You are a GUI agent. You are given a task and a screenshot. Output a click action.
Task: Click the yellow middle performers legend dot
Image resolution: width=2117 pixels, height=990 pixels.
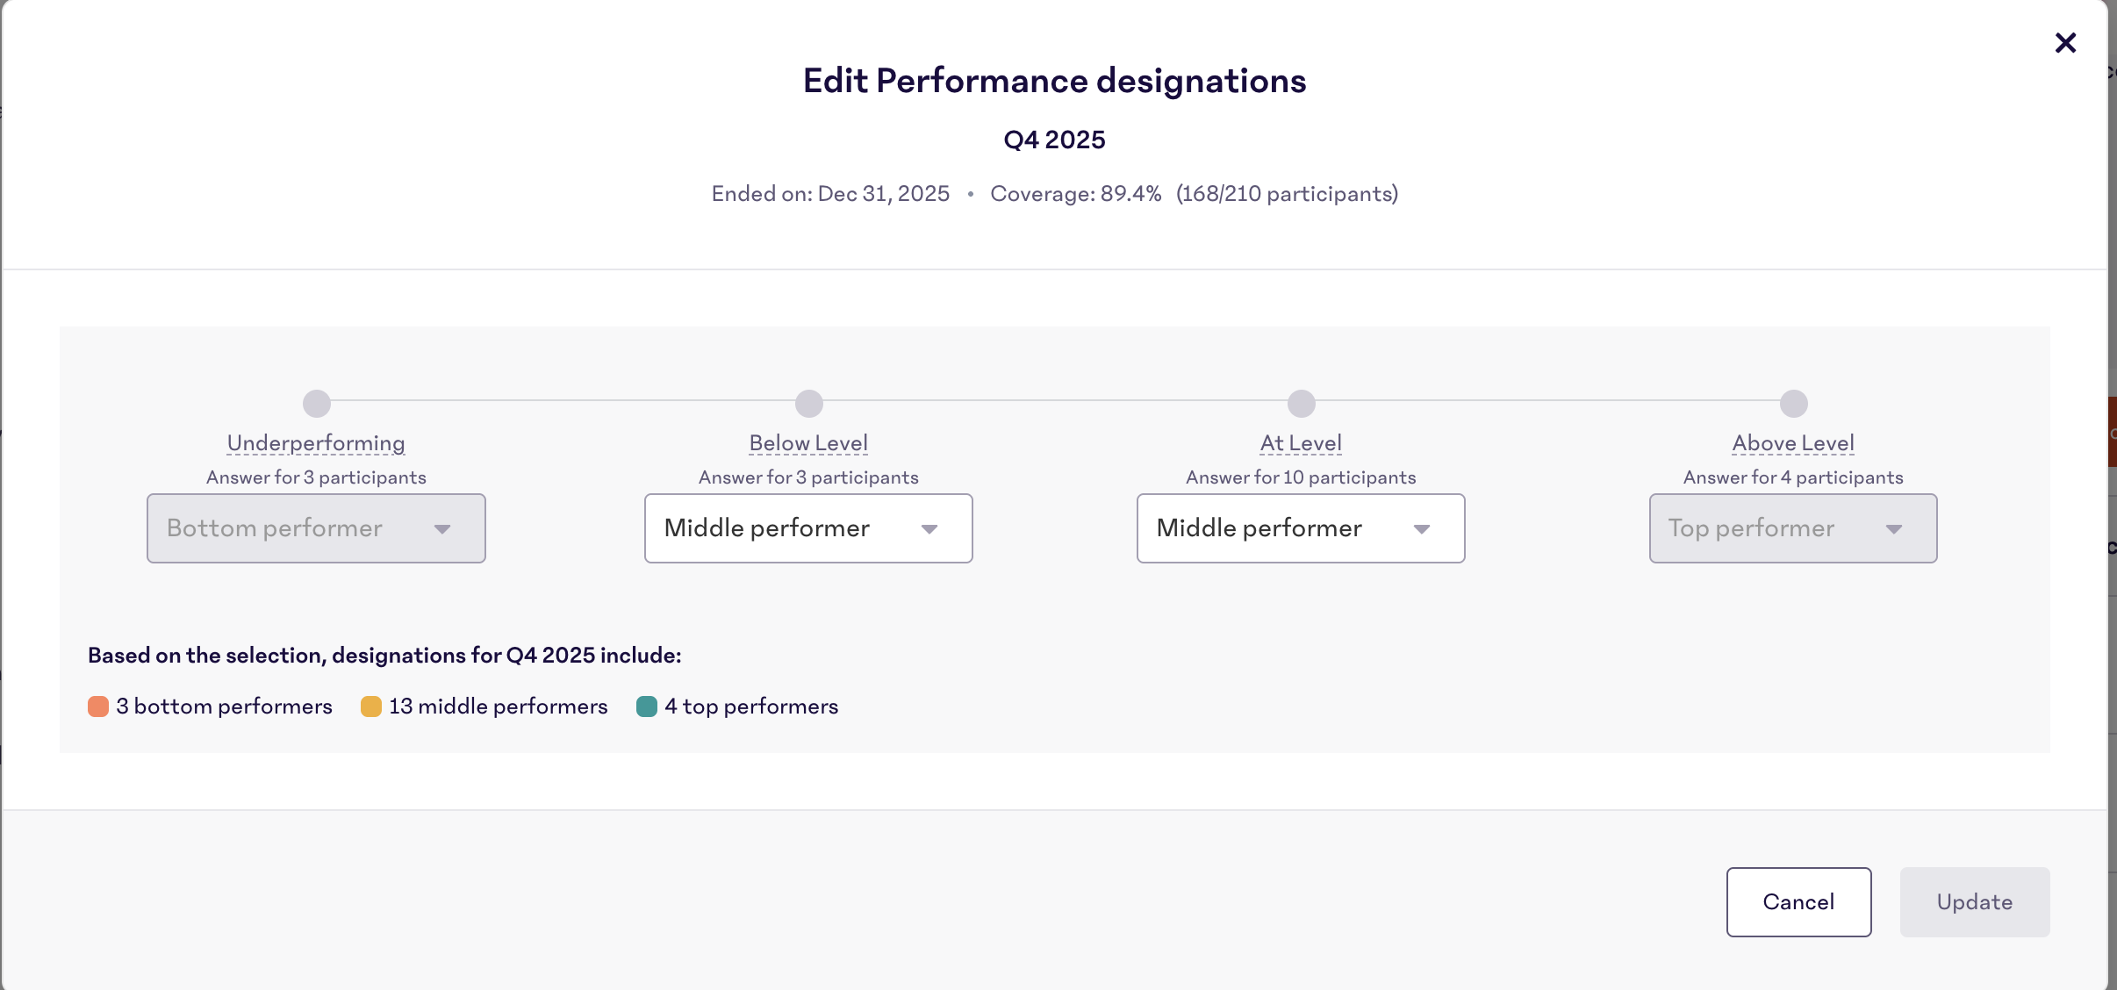(370, 706)
